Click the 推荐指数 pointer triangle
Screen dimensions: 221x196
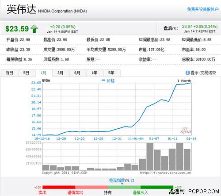click(122, 184)
